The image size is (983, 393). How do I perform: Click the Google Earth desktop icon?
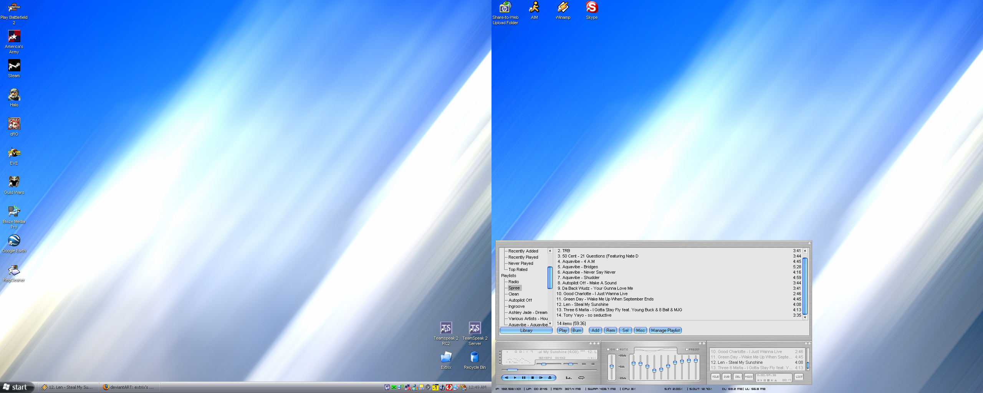click(14, 244)
